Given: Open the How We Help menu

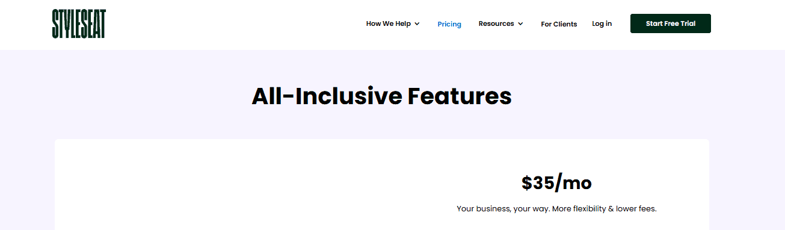Looking at the screenshot, I should click(x=389, y=24).
